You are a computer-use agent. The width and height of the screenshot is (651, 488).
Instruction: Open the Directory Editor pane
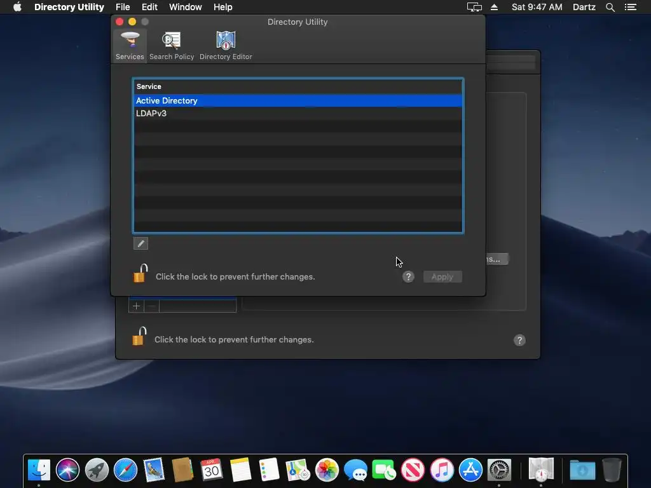click(x=226, y=46)
